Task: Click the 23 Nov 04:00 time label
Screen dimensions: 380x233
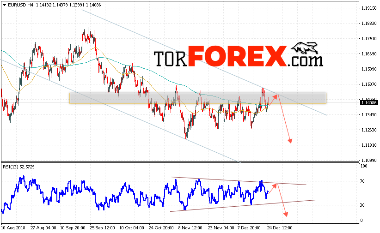Action: (x=221, y=228)
